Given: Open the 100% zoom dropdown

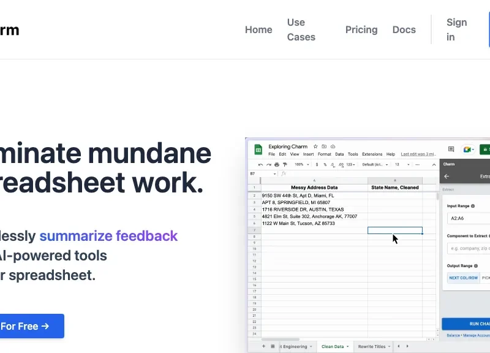Looking at the screenshot, I should coord(301,165).
